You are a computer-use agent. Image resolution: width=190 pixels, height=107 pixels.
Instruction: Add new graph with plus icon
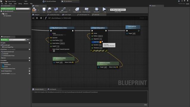[29, 43]
